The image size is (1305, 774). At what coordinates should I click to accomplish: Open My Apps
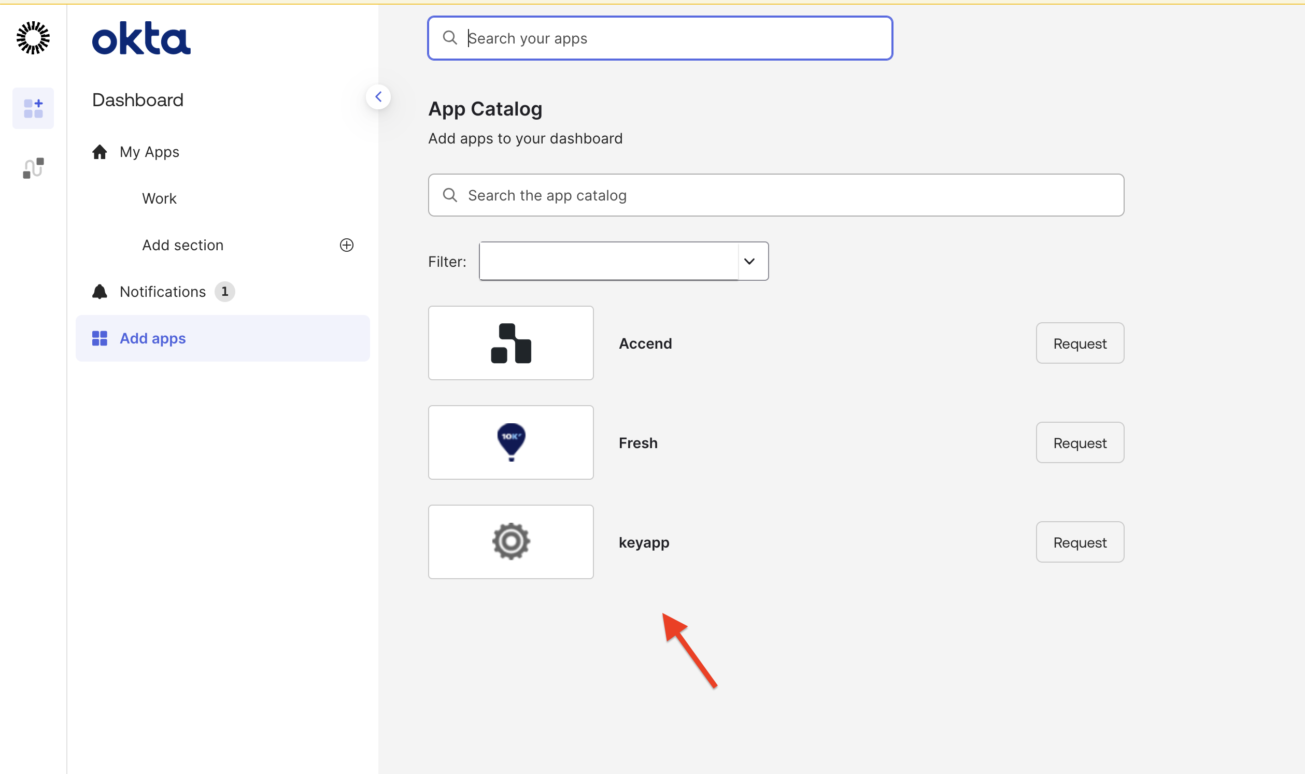pyautogui.click(x=149, y=152)
